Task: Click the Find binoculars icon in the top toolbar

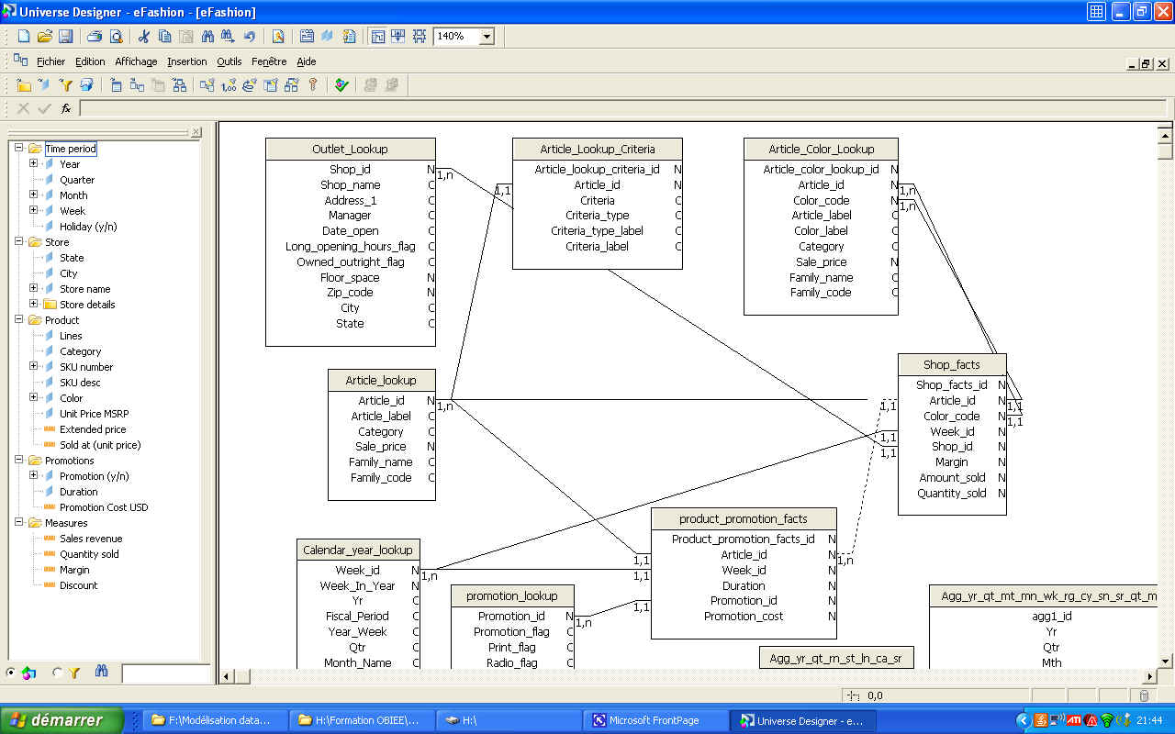Action: [207, 37]
